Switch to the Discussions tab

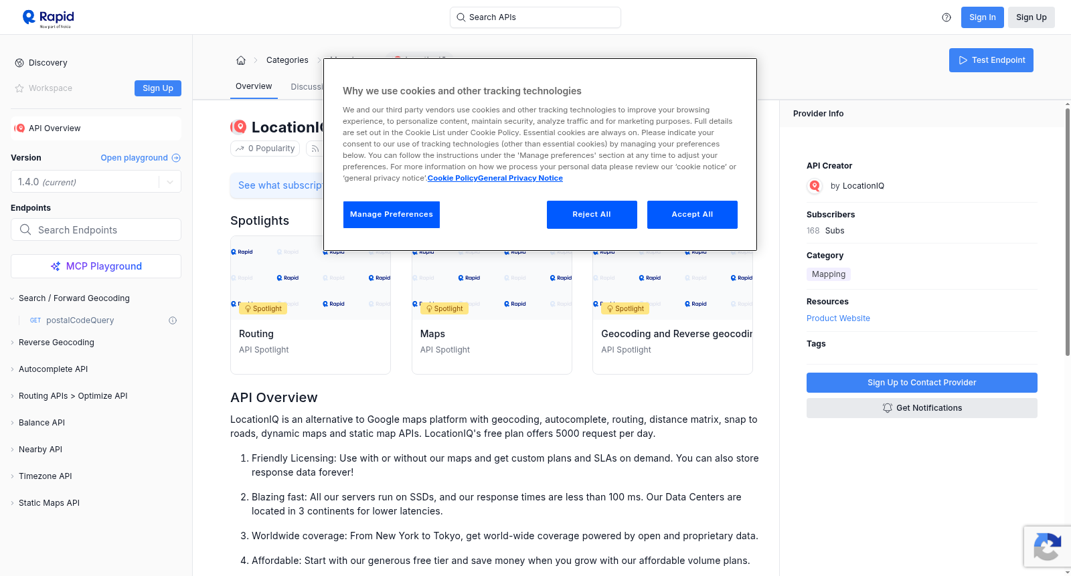[307, 87]
